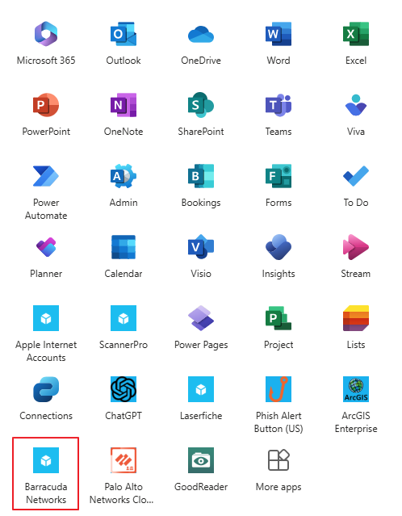Screen dimensions: 402x516
Task: Open Microsoft Forms icon
Action: coord(278,176)
